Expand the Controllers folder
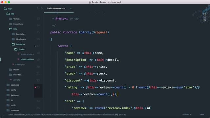This screenshot has width=210, height=118. click(x=21, y=34)
